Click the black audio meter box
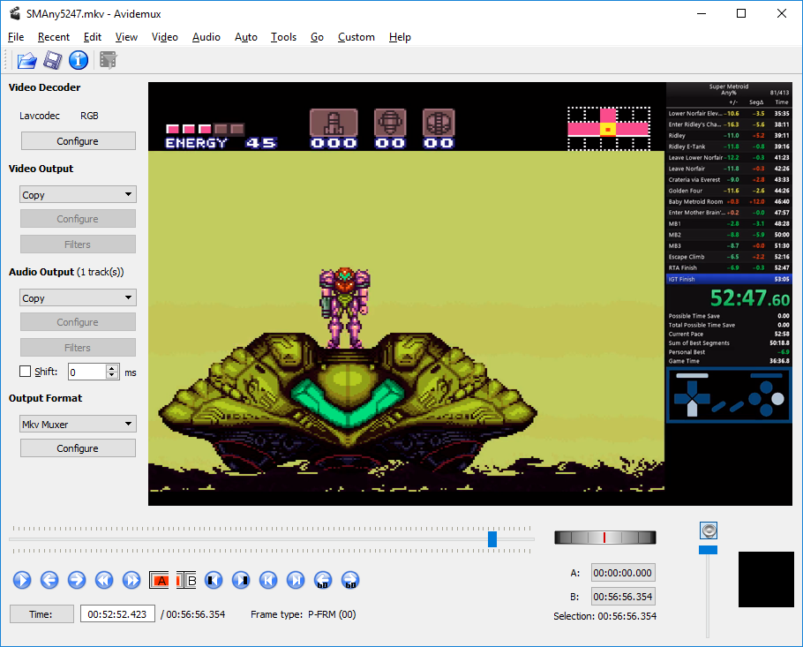This screenshot has width=803, height=647. [766, 579]
